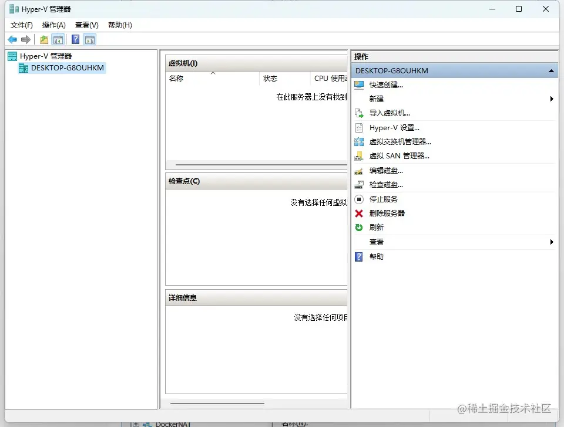Click the 虚拟机(I) panel header

(x=257, y=63)
